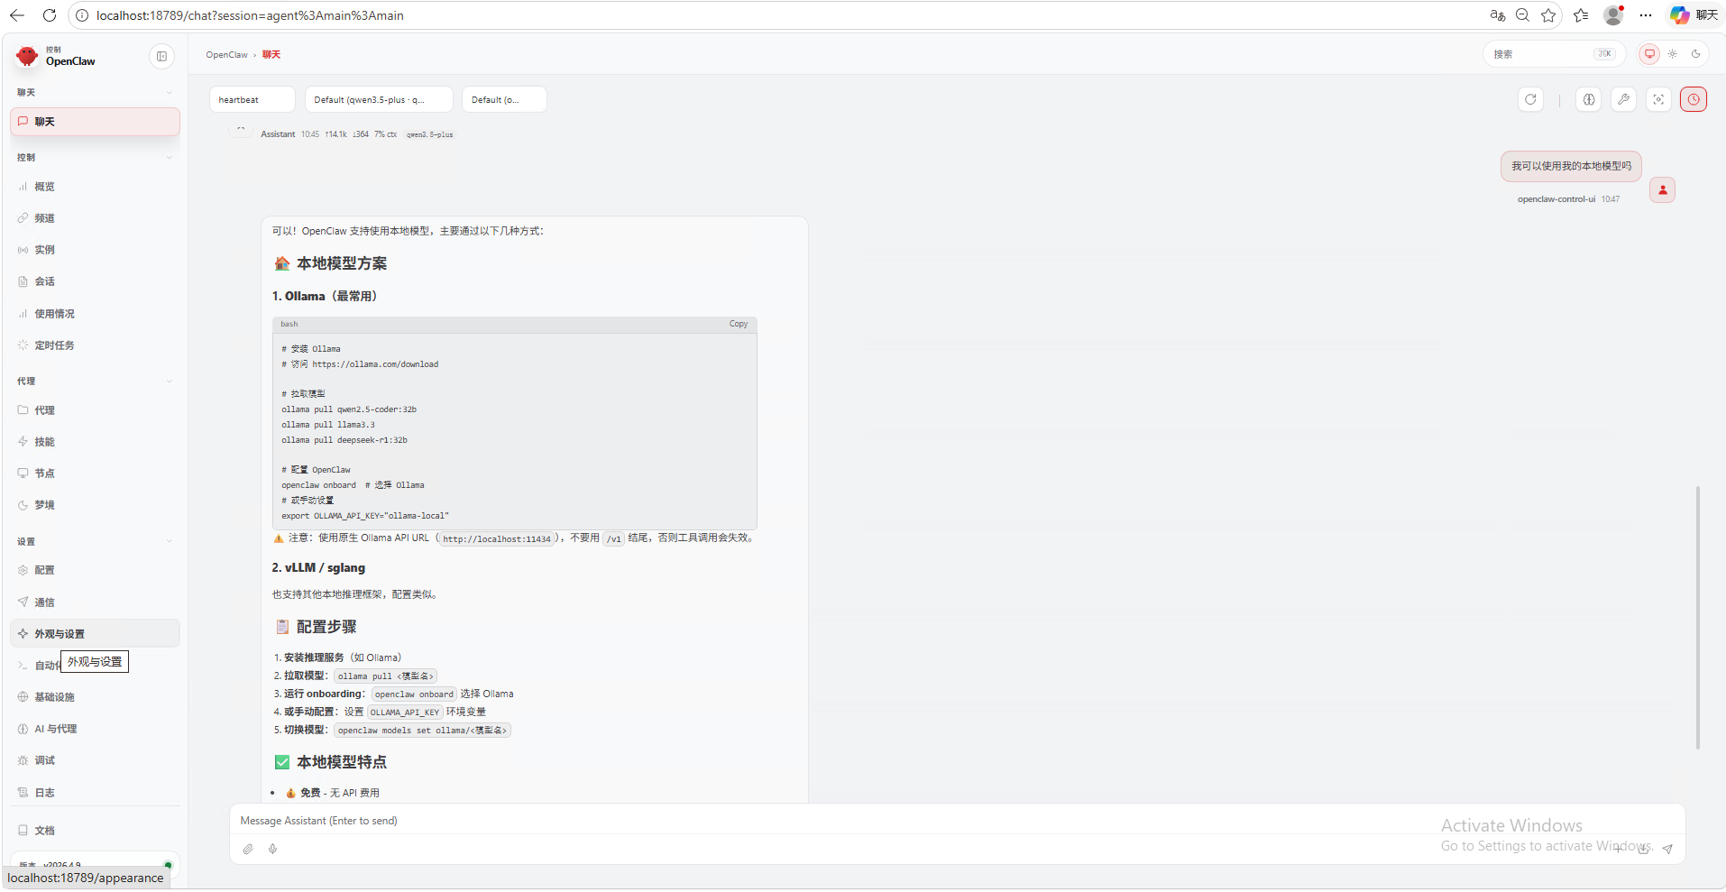Image resolution: width=1726 pixels, height=892 pixels.
Task: Open the browser translate/read-aloud icon
Action: pyautogui.click(x=1497, y=15)
